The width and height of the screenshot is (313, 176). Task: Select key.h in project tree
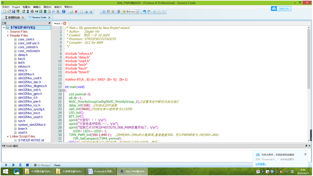21,59
